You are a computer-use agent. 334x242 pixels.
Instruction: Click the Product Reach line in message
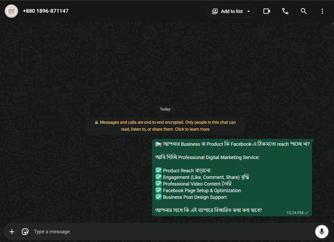tap(183, 170)
